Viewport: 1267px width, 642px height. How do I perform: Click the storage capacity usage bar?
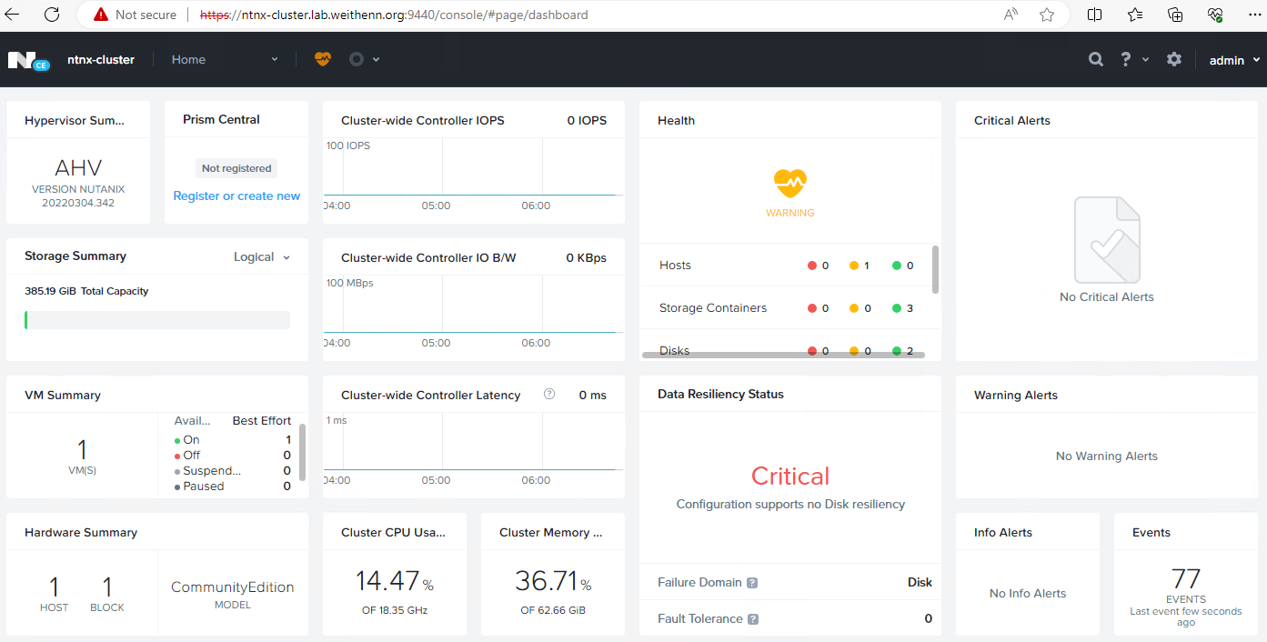click(x=157, y=319)
